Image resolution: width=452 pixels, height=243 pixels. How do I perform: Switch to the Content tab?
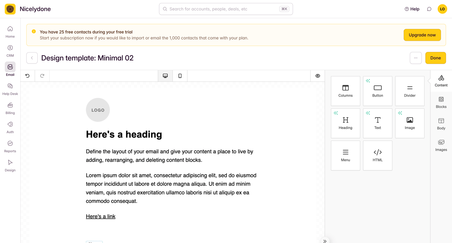[441, 81]
